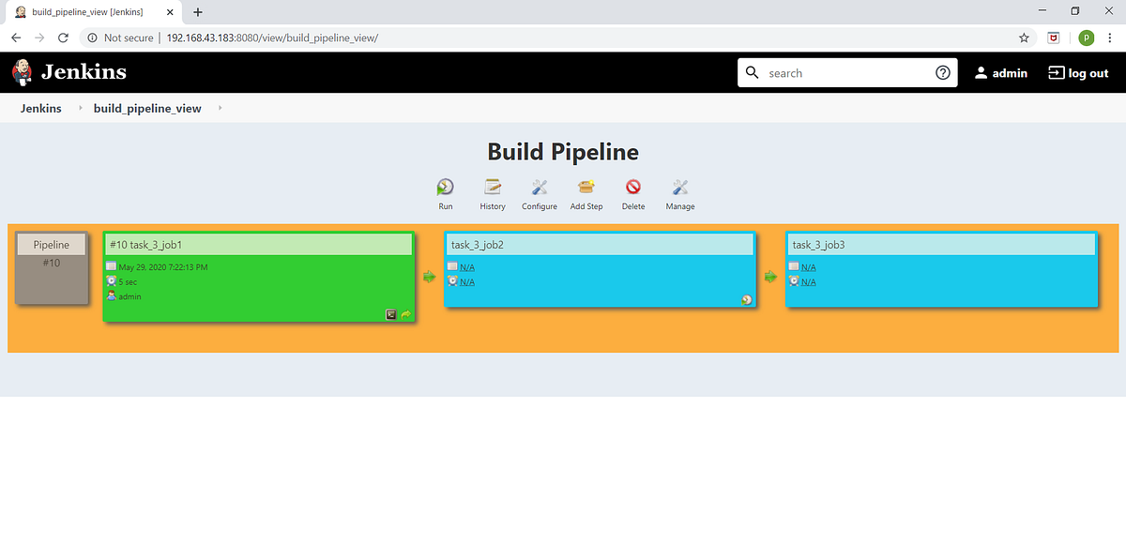The image size is (1126, 559).
Task: Open the search help question mark
Action: tap(943, 72)
